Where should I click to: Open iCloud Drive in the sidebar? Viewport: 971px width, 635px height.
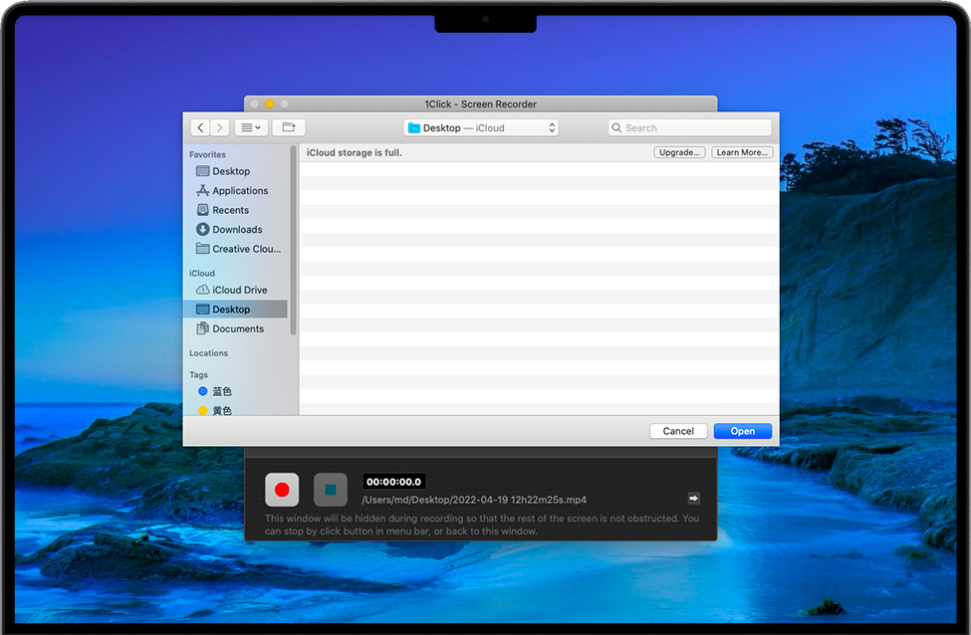tap(239, 290)
